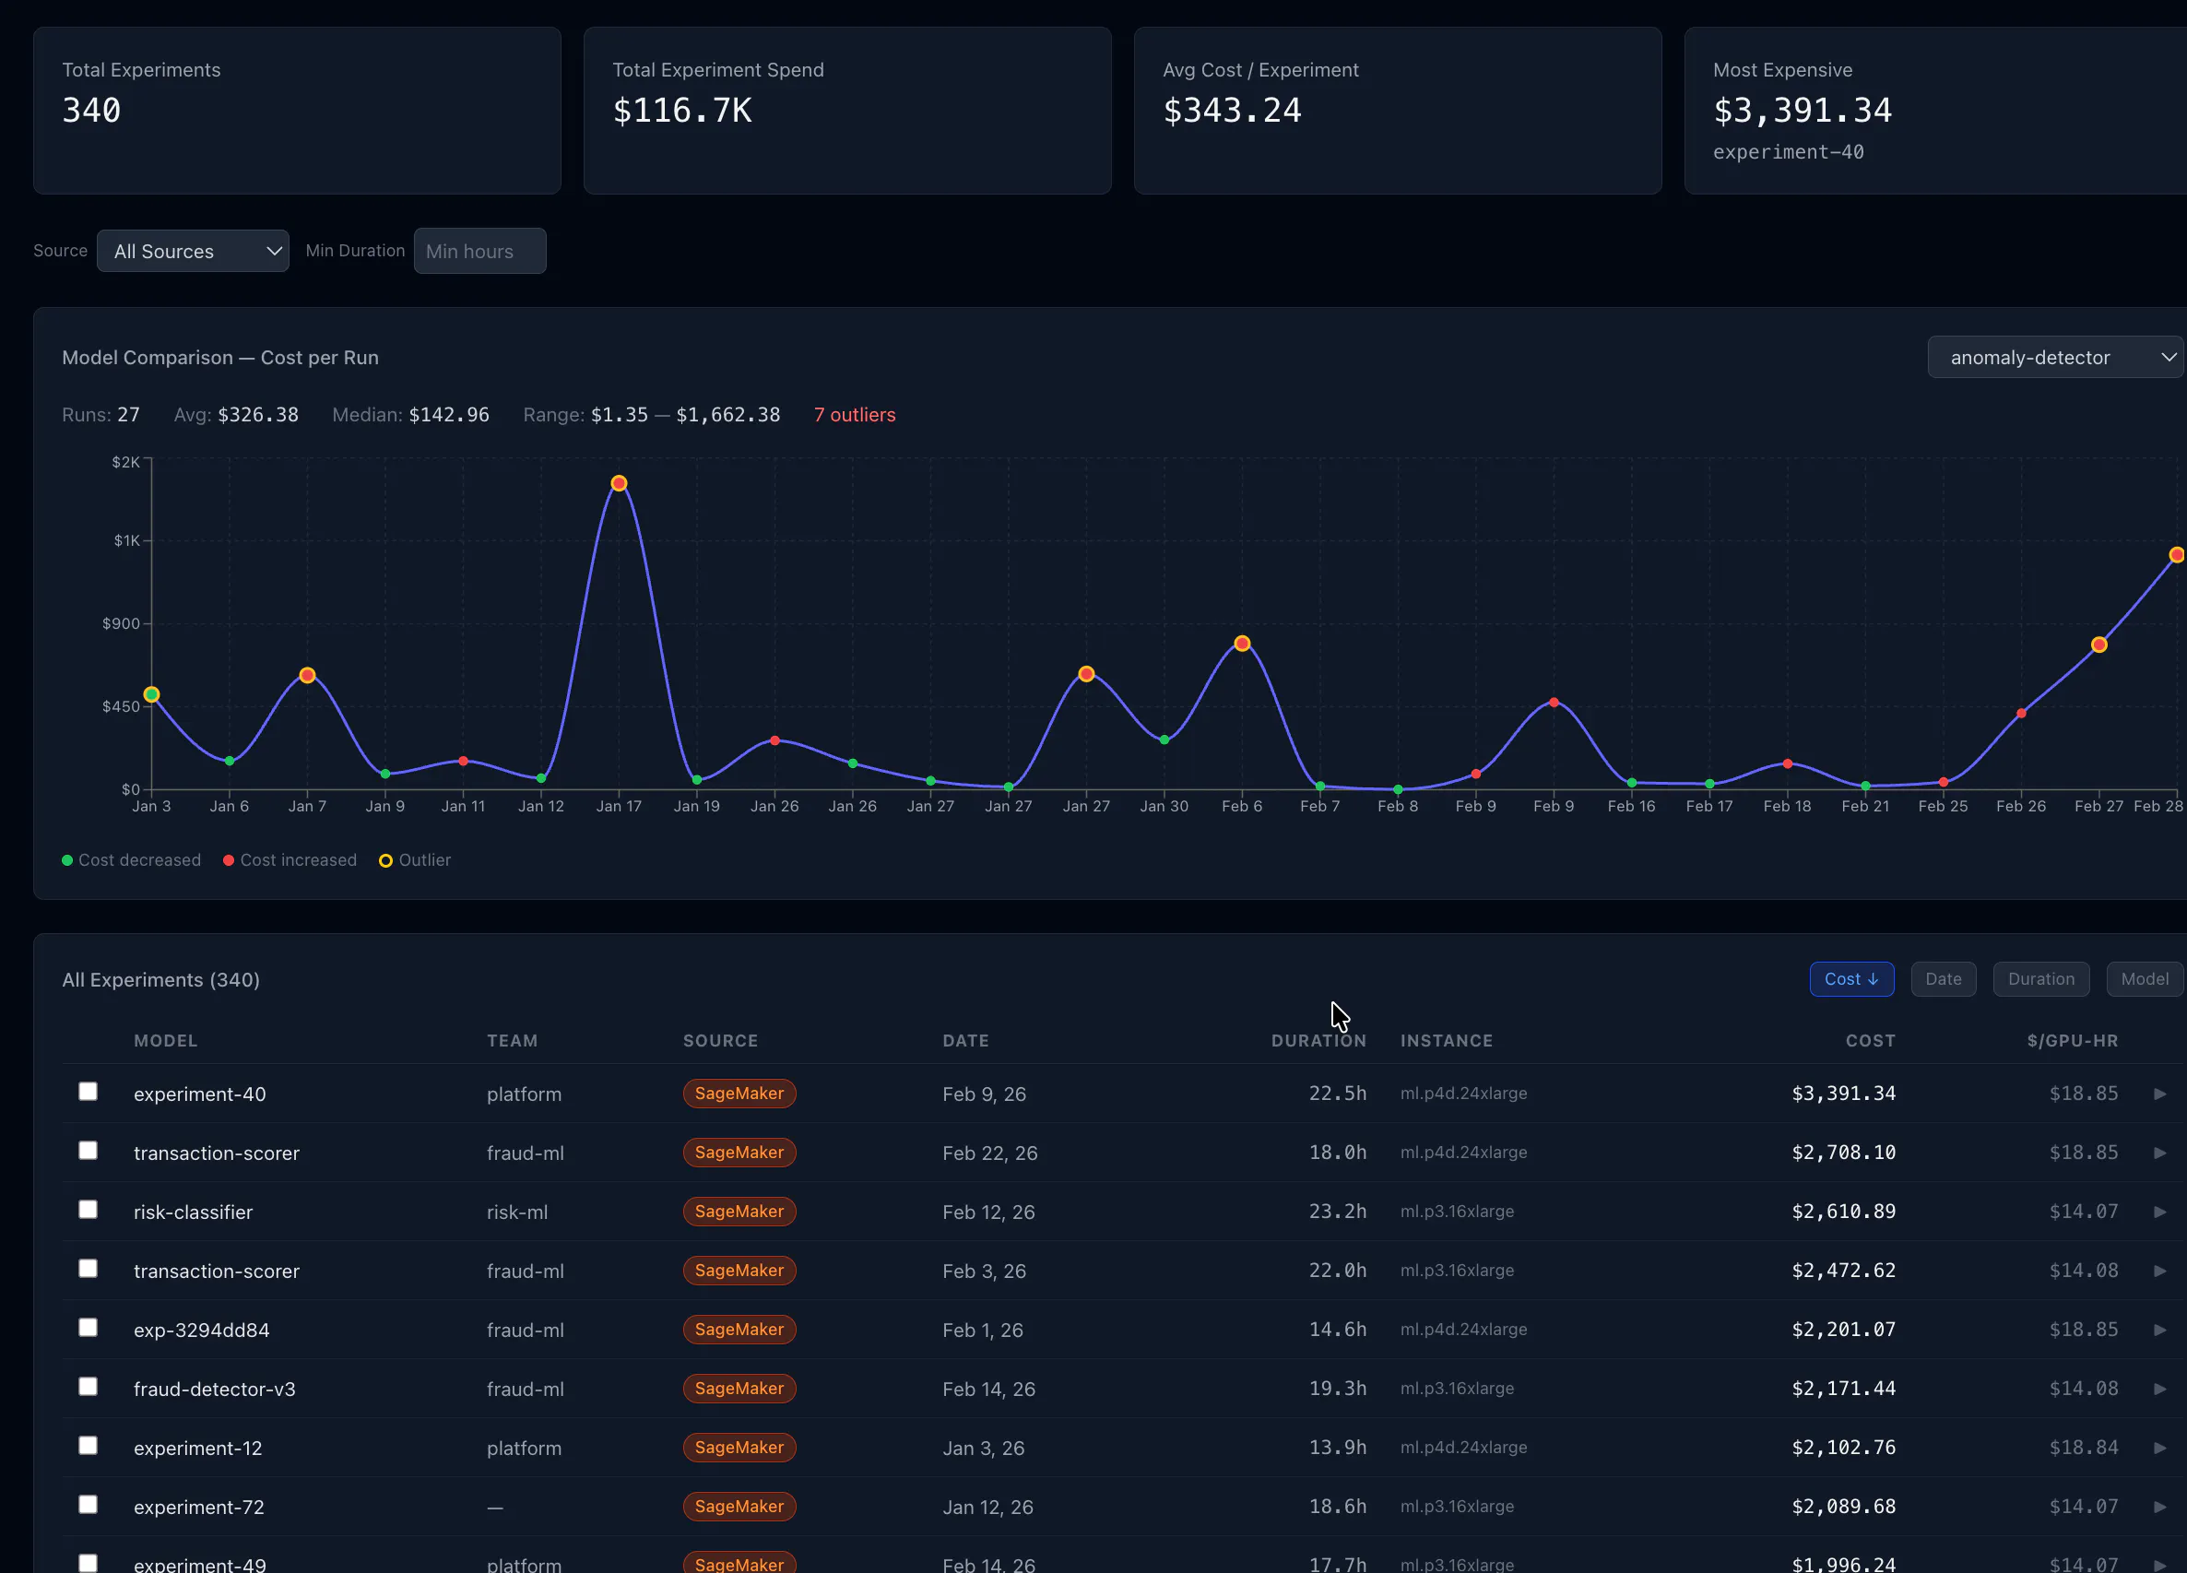The image size is (2187, 1573).
Task: Click the MODEL column header
Action: [166, 1041]
